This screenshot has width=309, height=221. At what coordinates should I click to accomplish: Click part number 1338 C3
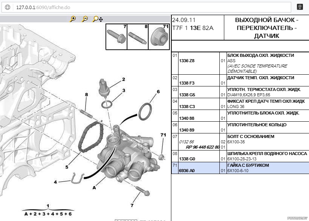tap(187, 107)
